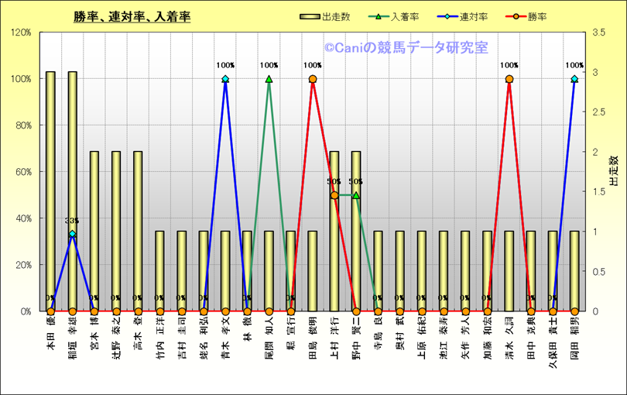Click the ©Caniの競馬データ研究室 watermark text
This screenshot has width=627, height=395.
click(x=406, y=48)
